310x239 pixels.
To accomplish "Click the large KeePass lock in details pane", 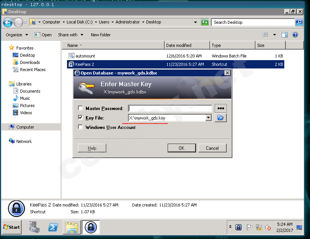I will [x=16, y=209].
